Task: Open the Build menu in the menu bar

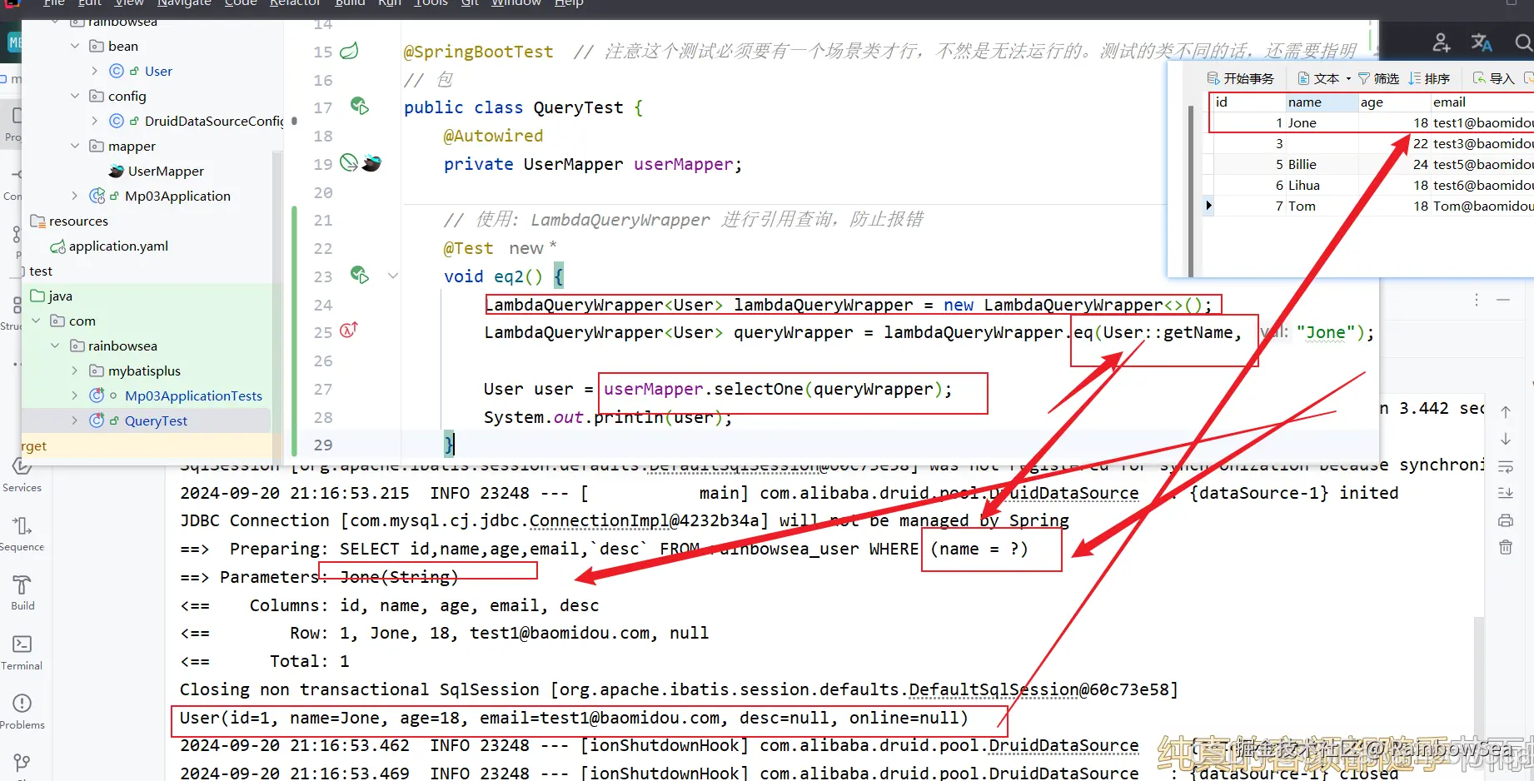Action: 350,3
